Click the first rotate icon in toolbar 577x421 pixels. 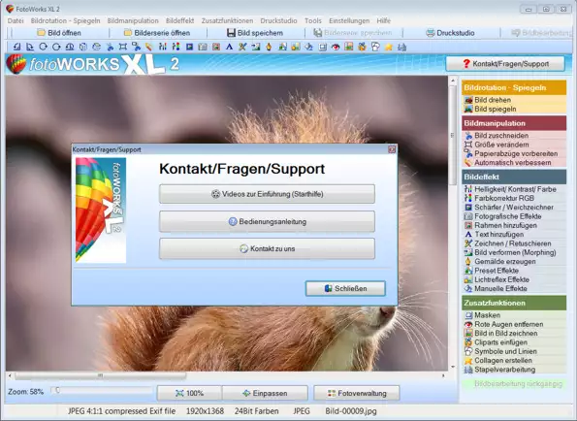tap(16, 47)
